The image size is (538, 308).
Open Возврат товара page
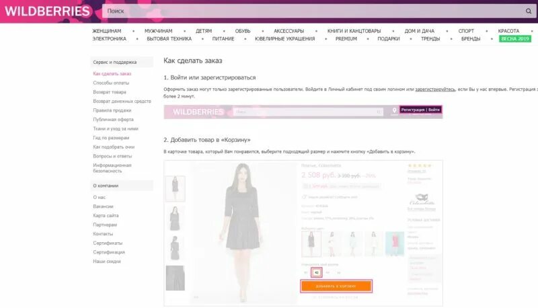point(110,92)
